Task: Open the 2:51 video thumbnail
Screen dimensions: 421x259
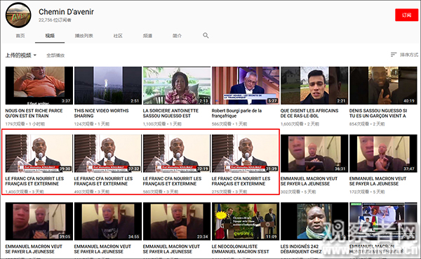Action: 108,86
